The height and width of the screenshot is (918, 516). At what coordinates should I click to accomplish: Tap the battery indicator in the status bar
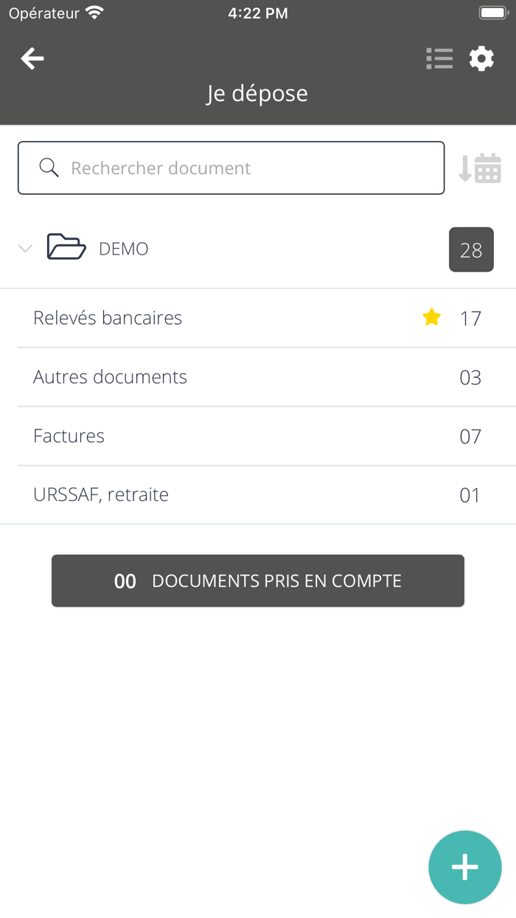pos(492,12)
